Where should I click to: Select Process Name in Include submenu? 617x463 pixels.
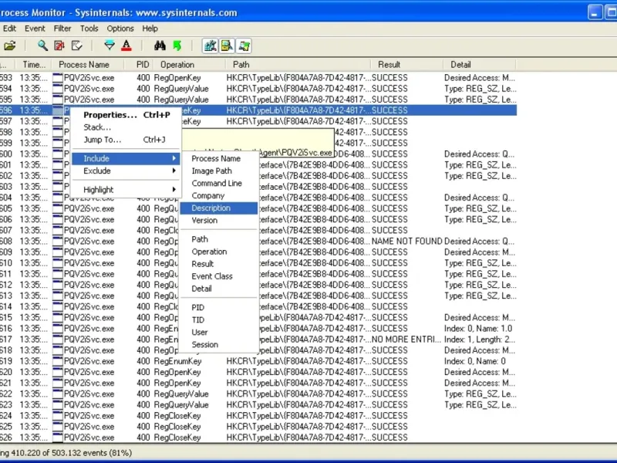(x=219, y=159)
